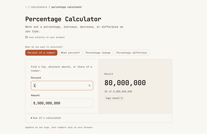Select the 'Percent of a number' mode
This screenshot has width=207, height=134.
[41, 53]
